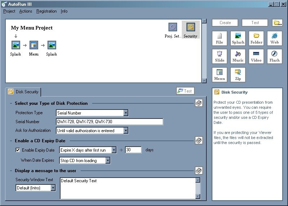The image size is (288, 206).
Task: Open the Security Window Text Default (Intro) dropdown
Action: click(53, 188)
